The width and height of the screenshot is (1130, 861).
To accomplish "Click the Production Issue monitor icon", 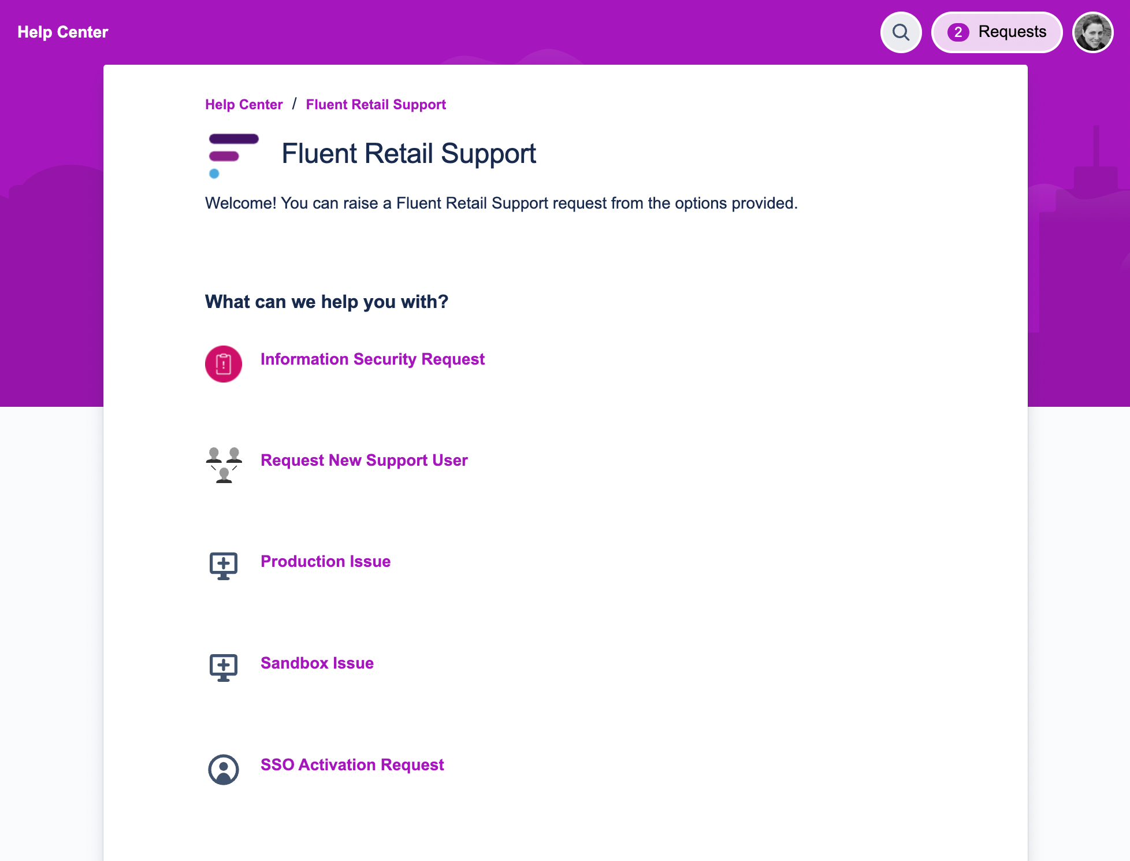I will (x=224, y=566).
